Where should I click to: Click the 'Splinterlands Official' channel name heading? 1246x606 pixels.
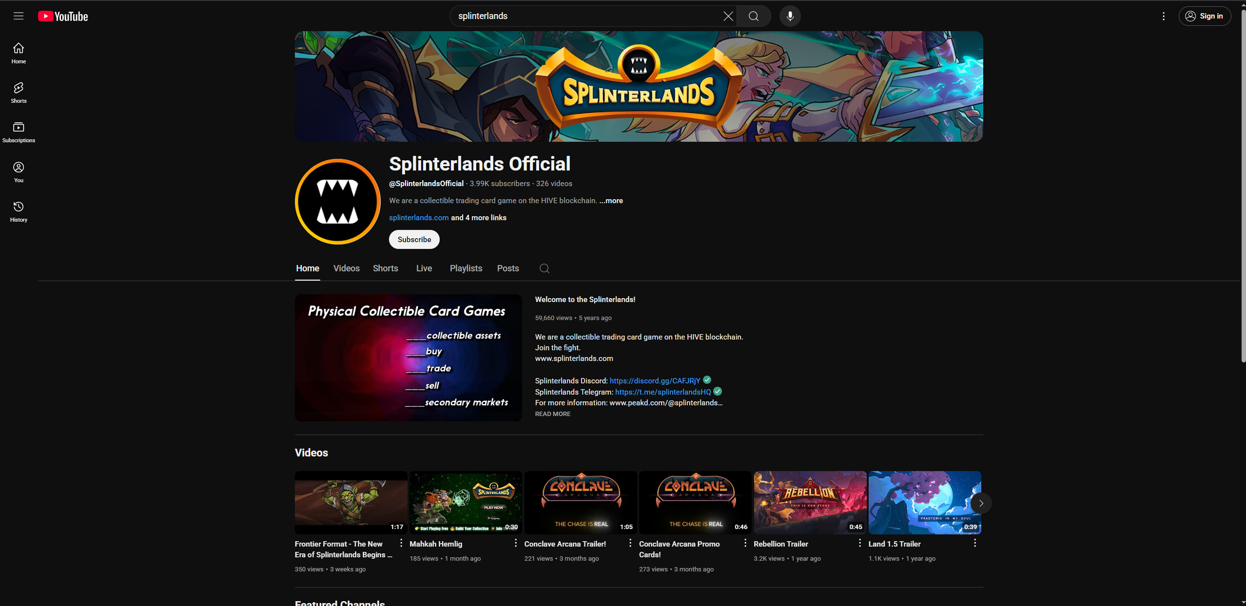click(x=480, y=164)
